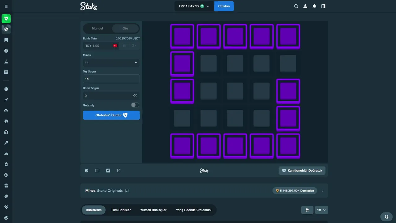Switch to the Oto tab
396x223 pixels.
point(125,28)
